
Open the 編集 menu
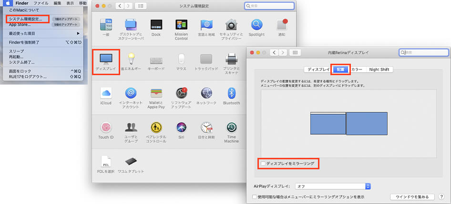pos(58,3)
